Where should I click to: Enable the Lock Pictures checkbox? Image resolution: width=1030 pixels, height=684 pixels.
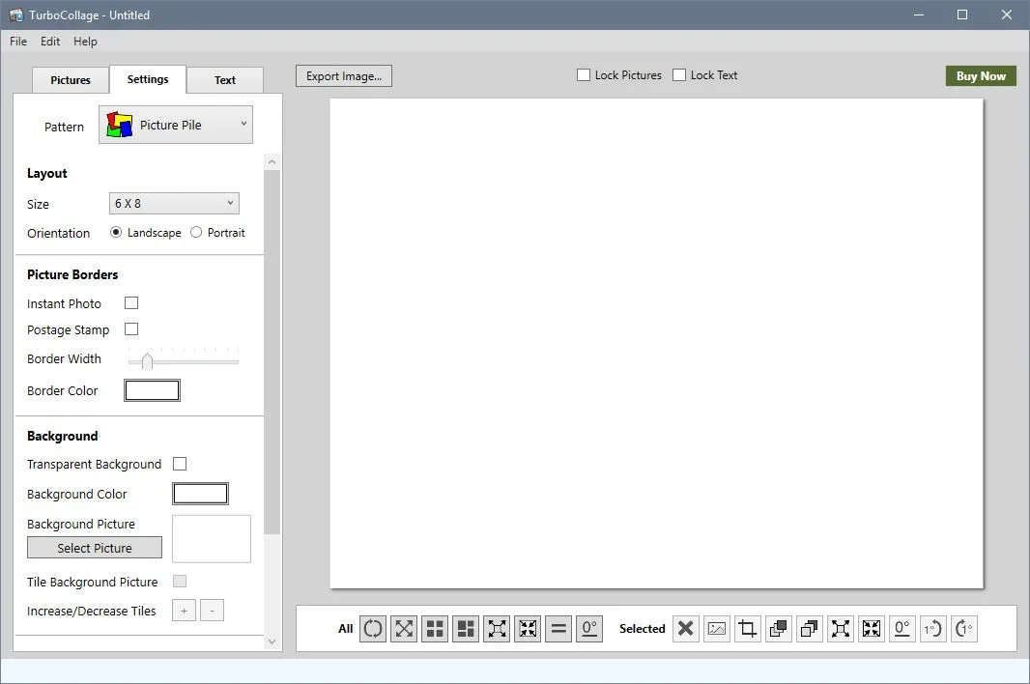[584, 75]
